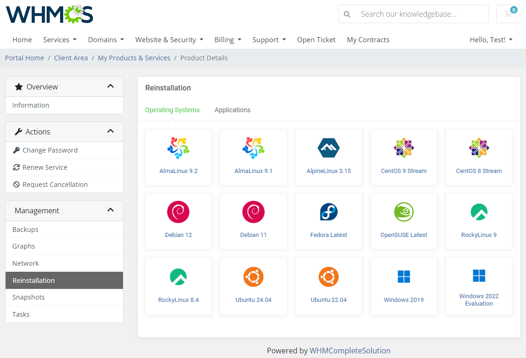Click the knowledgebase search magnifier icon
The height and width of the screenshot is (358, 526).
click(347, 14)
